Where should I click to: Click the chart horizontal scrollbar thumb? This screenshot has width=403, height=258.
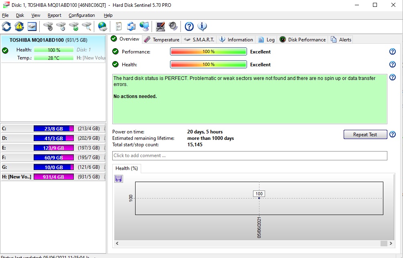384,243
